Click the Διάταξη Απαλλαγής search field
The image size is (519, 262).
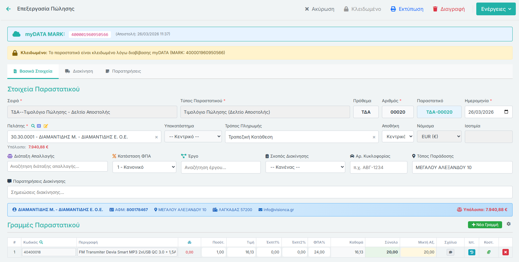click(x=57, y=166)
